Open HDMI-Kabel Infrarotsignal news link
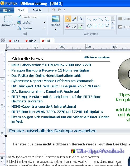Image resolution: width=130 pixels, height=166 pixels. click(44, 107)
